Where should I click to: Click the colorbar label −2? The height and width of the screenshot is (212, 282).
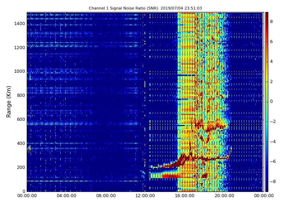pyautogui.click(x=273, y=122)
